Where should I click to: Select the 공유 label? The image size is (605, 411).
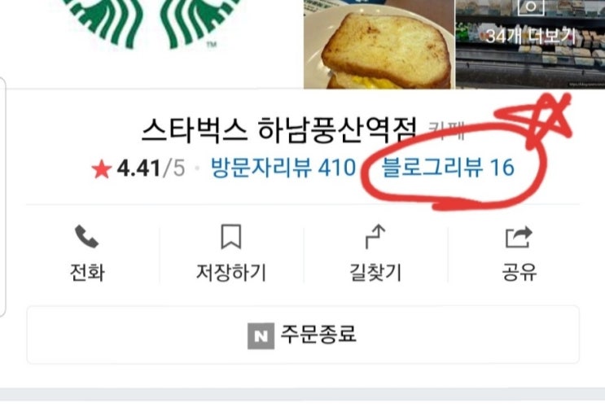[x=519, y=272]
